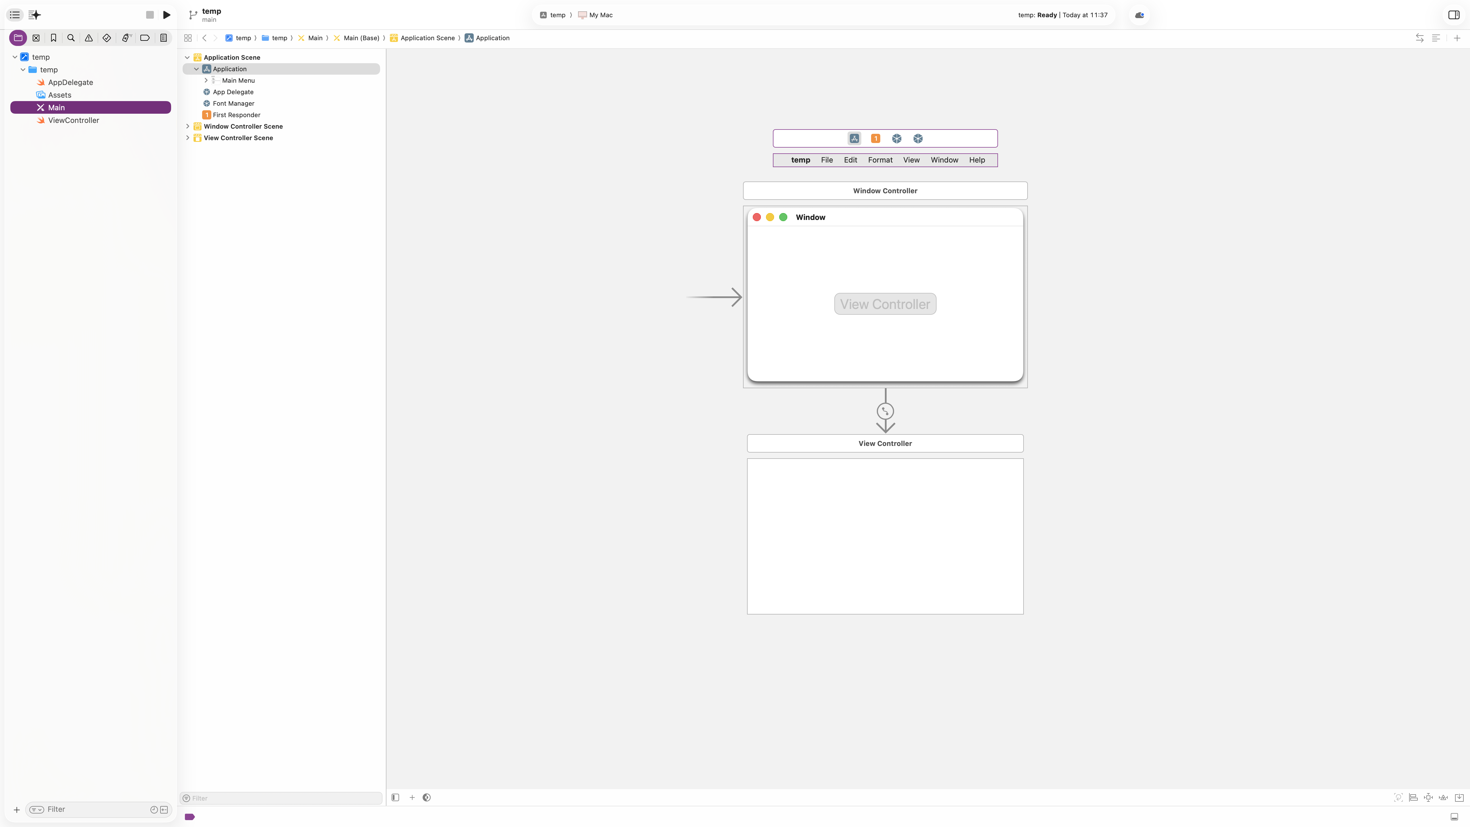Click the Add New Constraints icon
Viewport: 1470px width, 827px height.
pyautogui.click(x=1428, y=797)
